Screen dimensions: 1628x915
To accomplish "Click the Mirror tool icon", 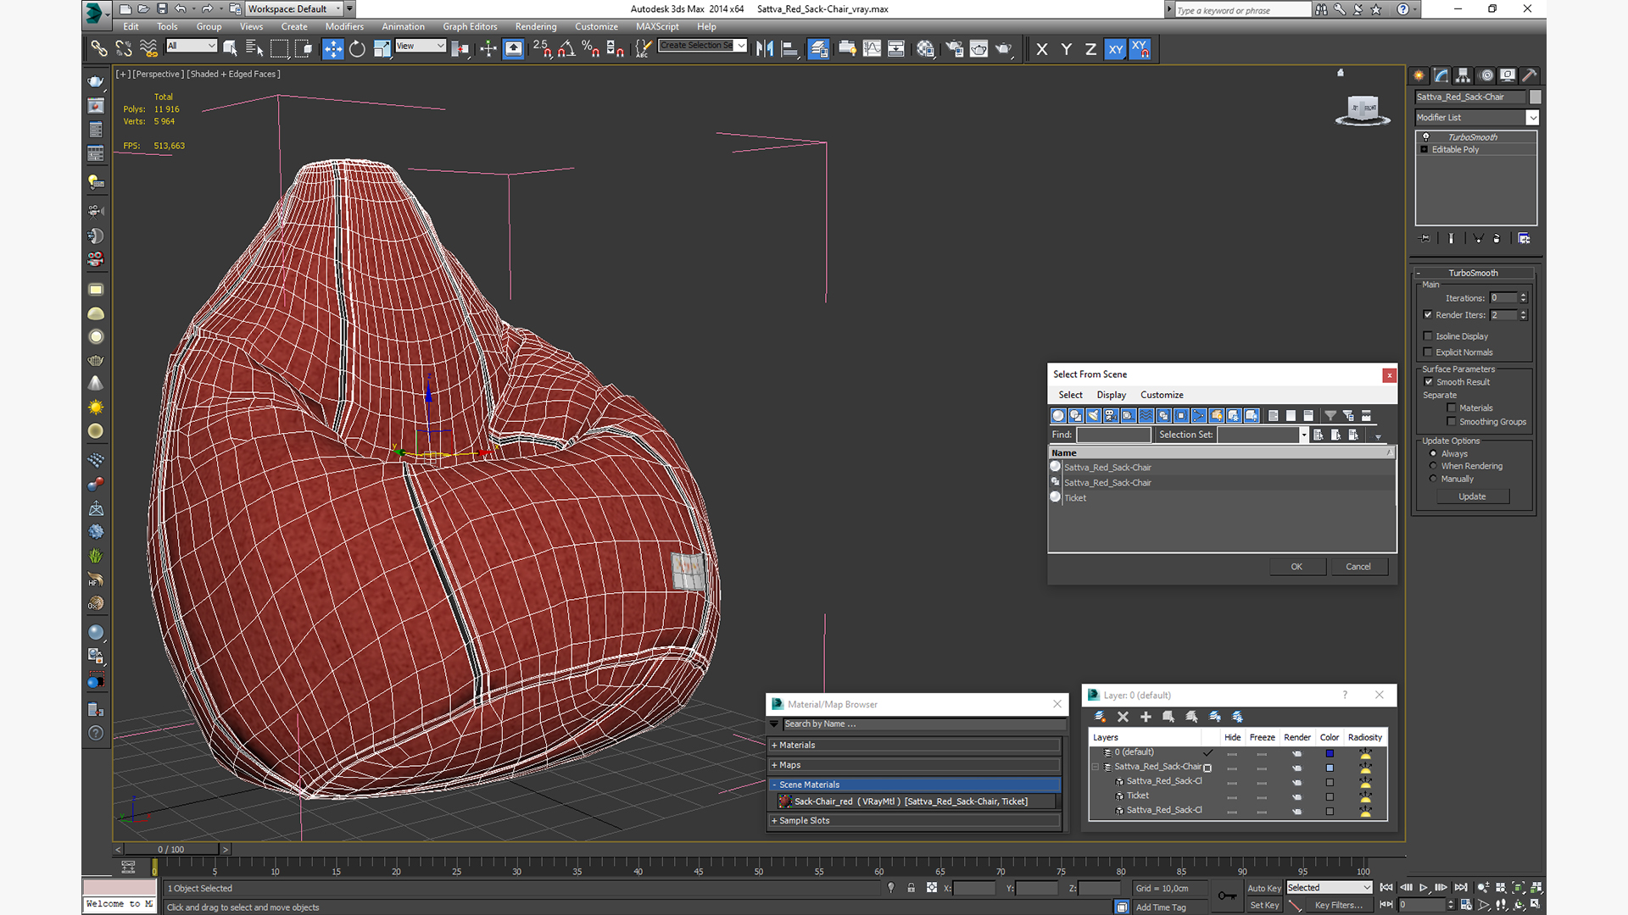I will (x=765, y=49).
